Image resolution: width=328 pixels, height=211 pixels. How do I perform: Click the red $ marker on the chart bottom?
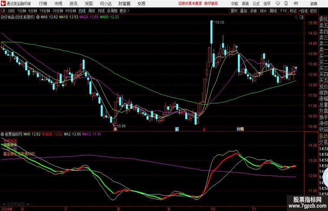click(x=204, y=130)
